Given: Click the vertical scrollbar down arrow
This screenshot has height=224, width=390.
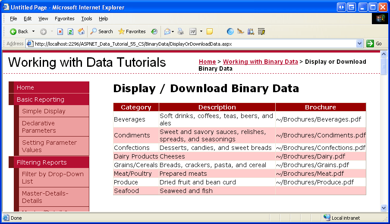Looking at the screenshot, I should point(384,208).
